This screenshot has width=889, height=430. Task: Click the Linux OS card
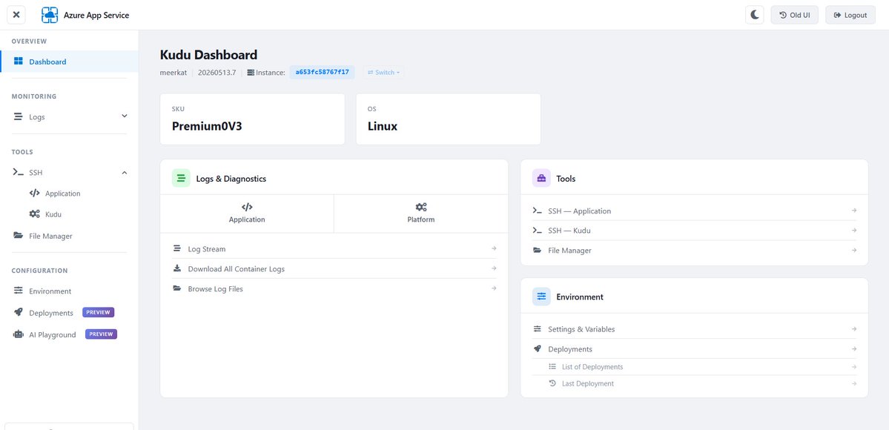tap(448, 119)
